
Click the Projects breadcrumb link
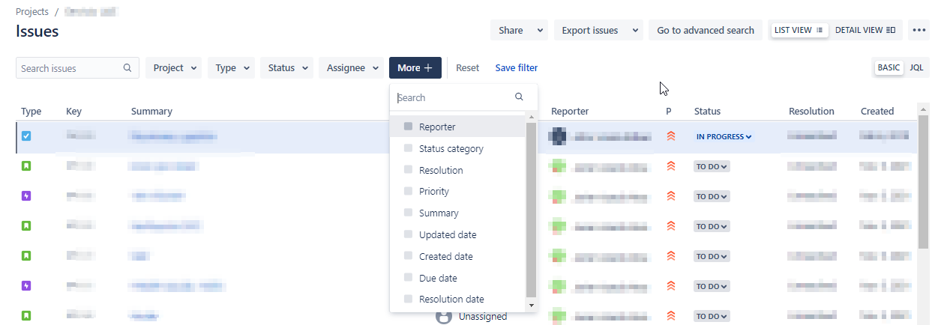click(x=32, y=12)
